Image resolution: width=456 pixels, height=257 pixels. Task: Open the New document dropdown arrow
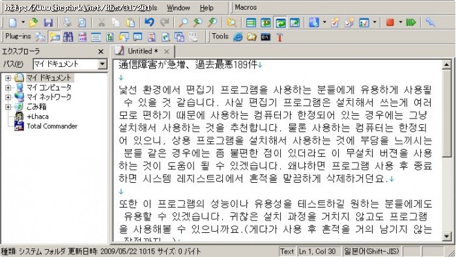coord(23,23)
